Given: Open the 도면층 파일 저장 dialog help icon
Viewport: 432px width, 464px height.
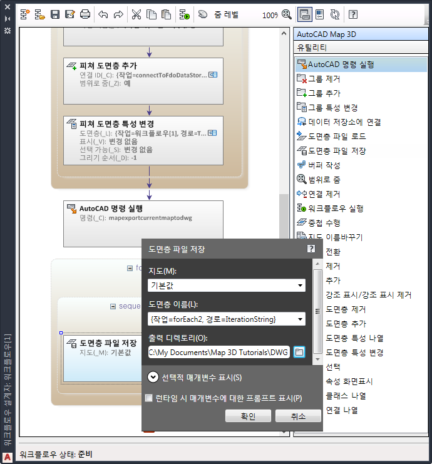Looking at the screenshot, I should click(x=311, y=249).
